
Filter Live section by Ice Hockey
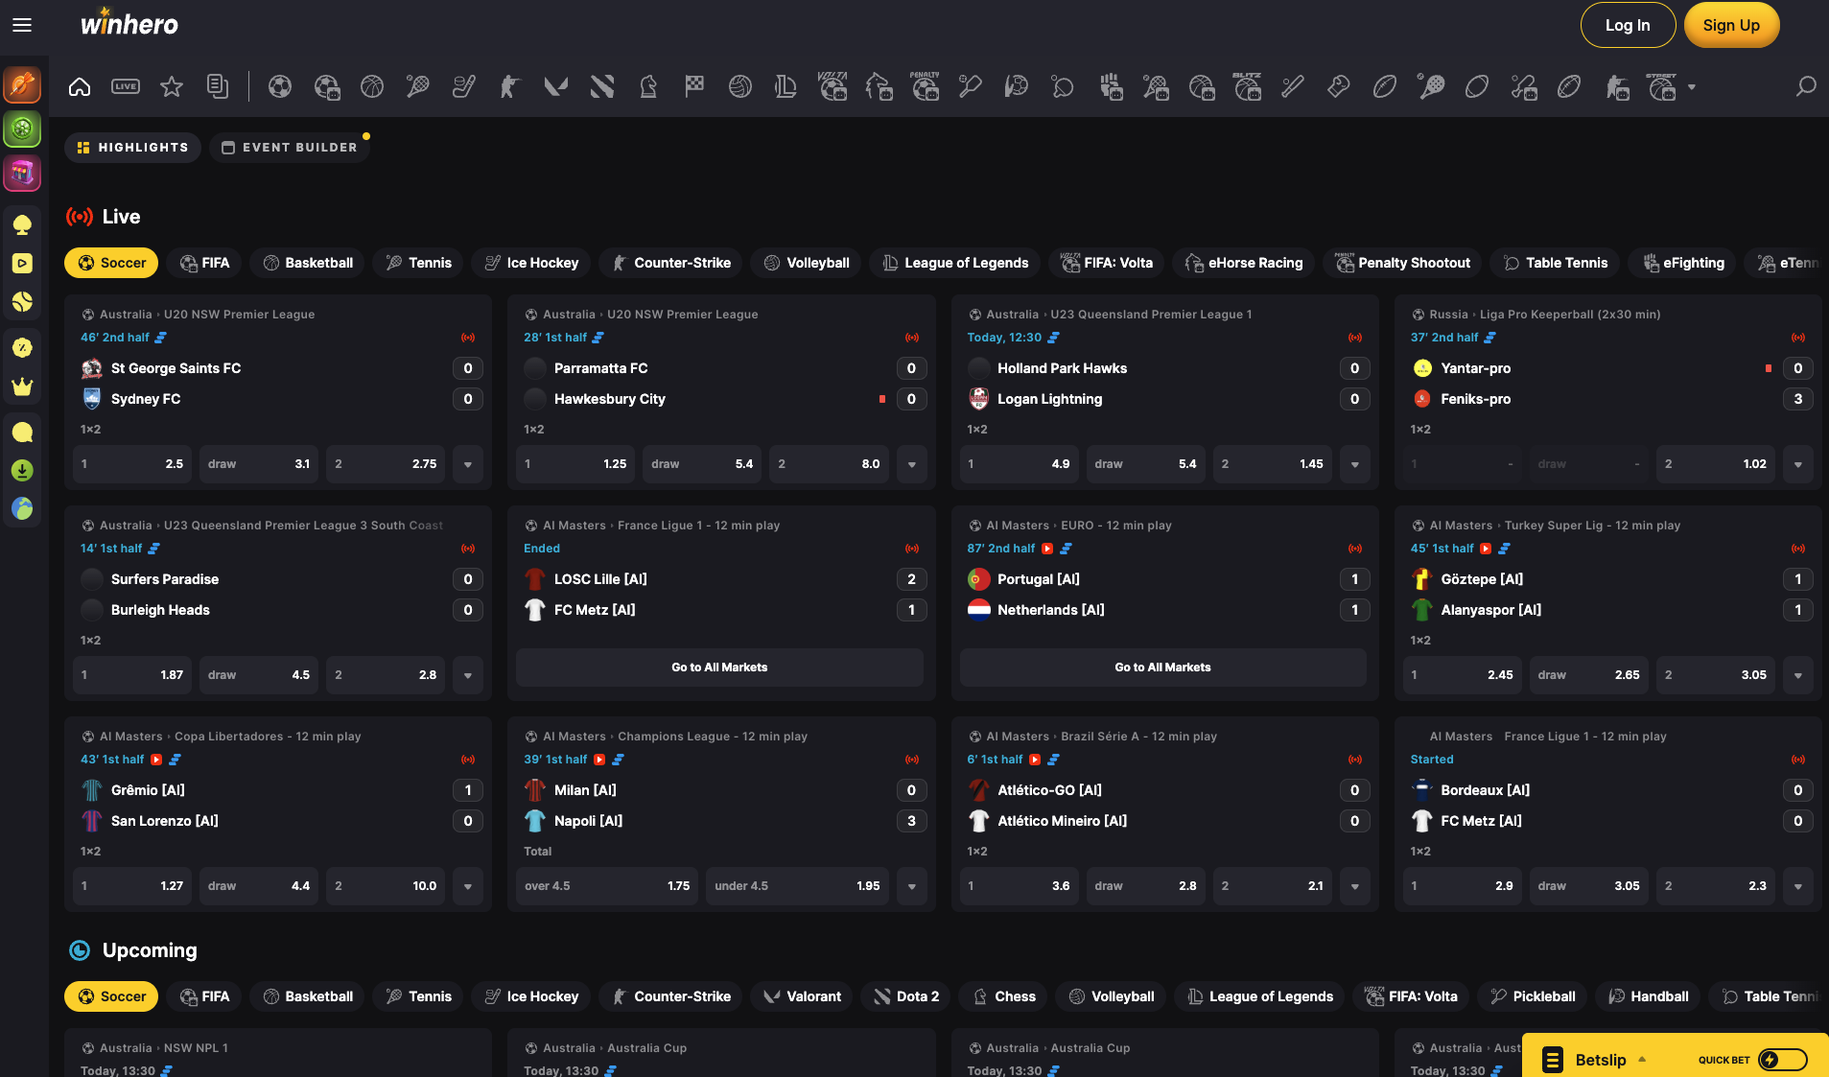531,263
